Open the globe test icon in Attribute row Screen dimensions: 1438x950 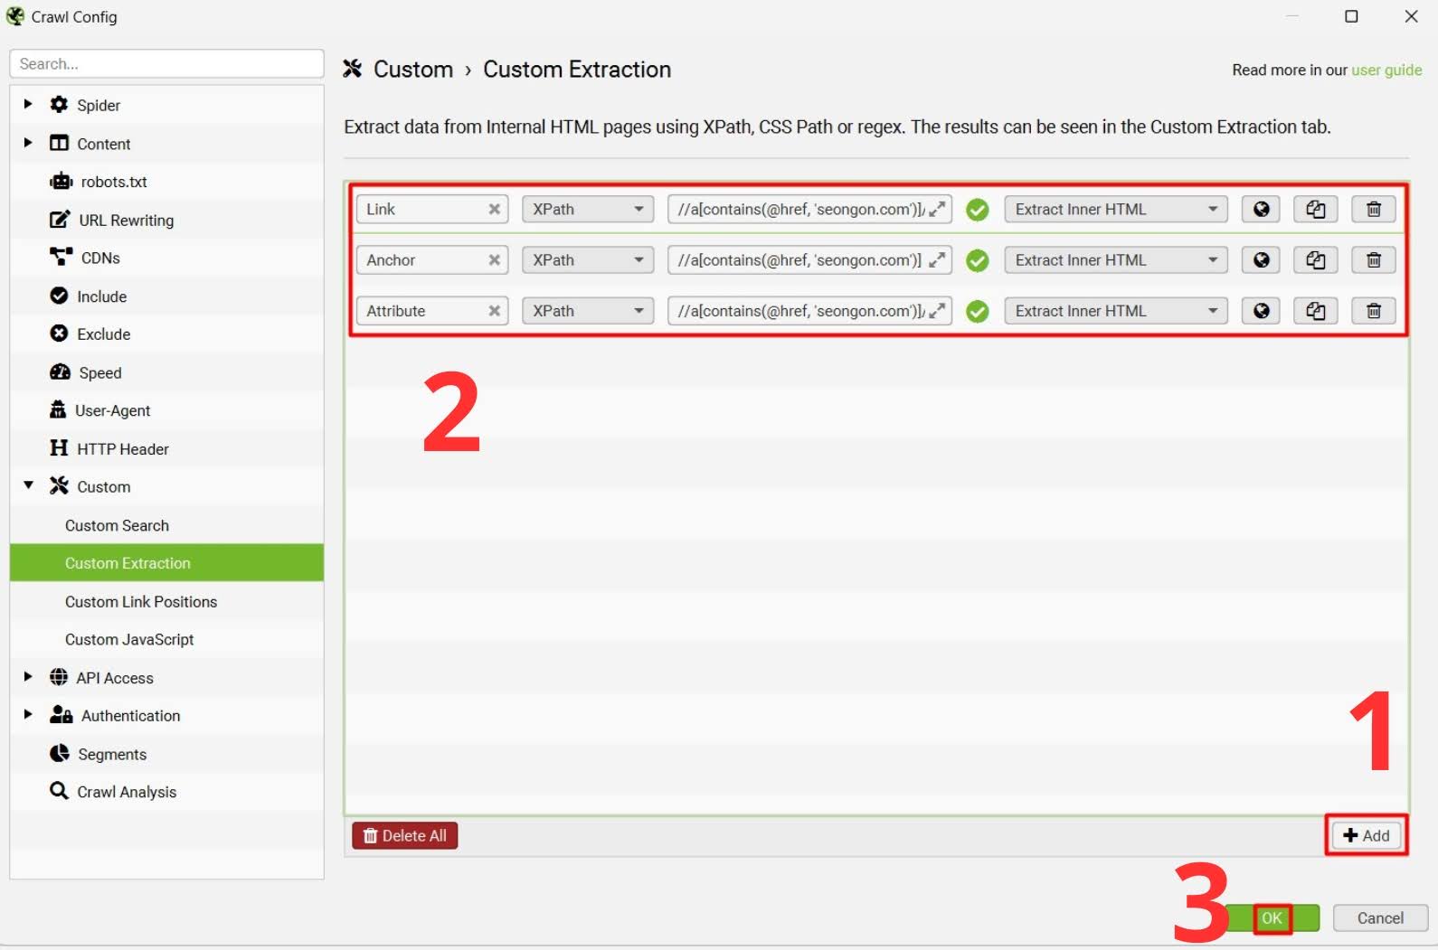point(1261,311)
